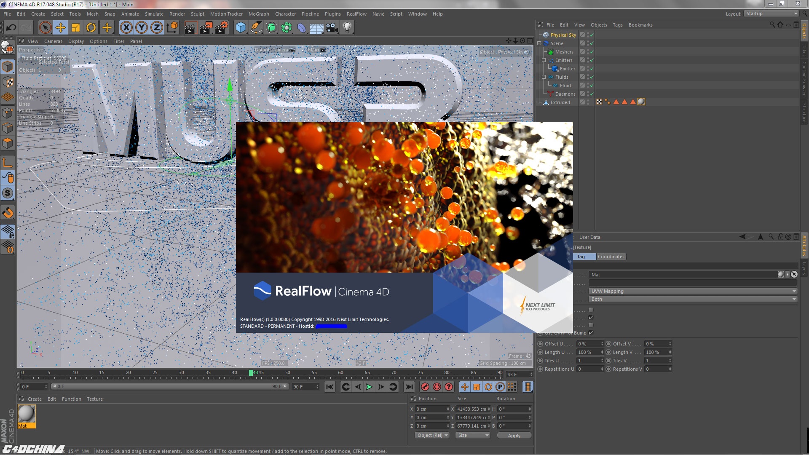Click the preview range slider bar
The width and height of the screenshot is (809, 455).
point(170,386)
